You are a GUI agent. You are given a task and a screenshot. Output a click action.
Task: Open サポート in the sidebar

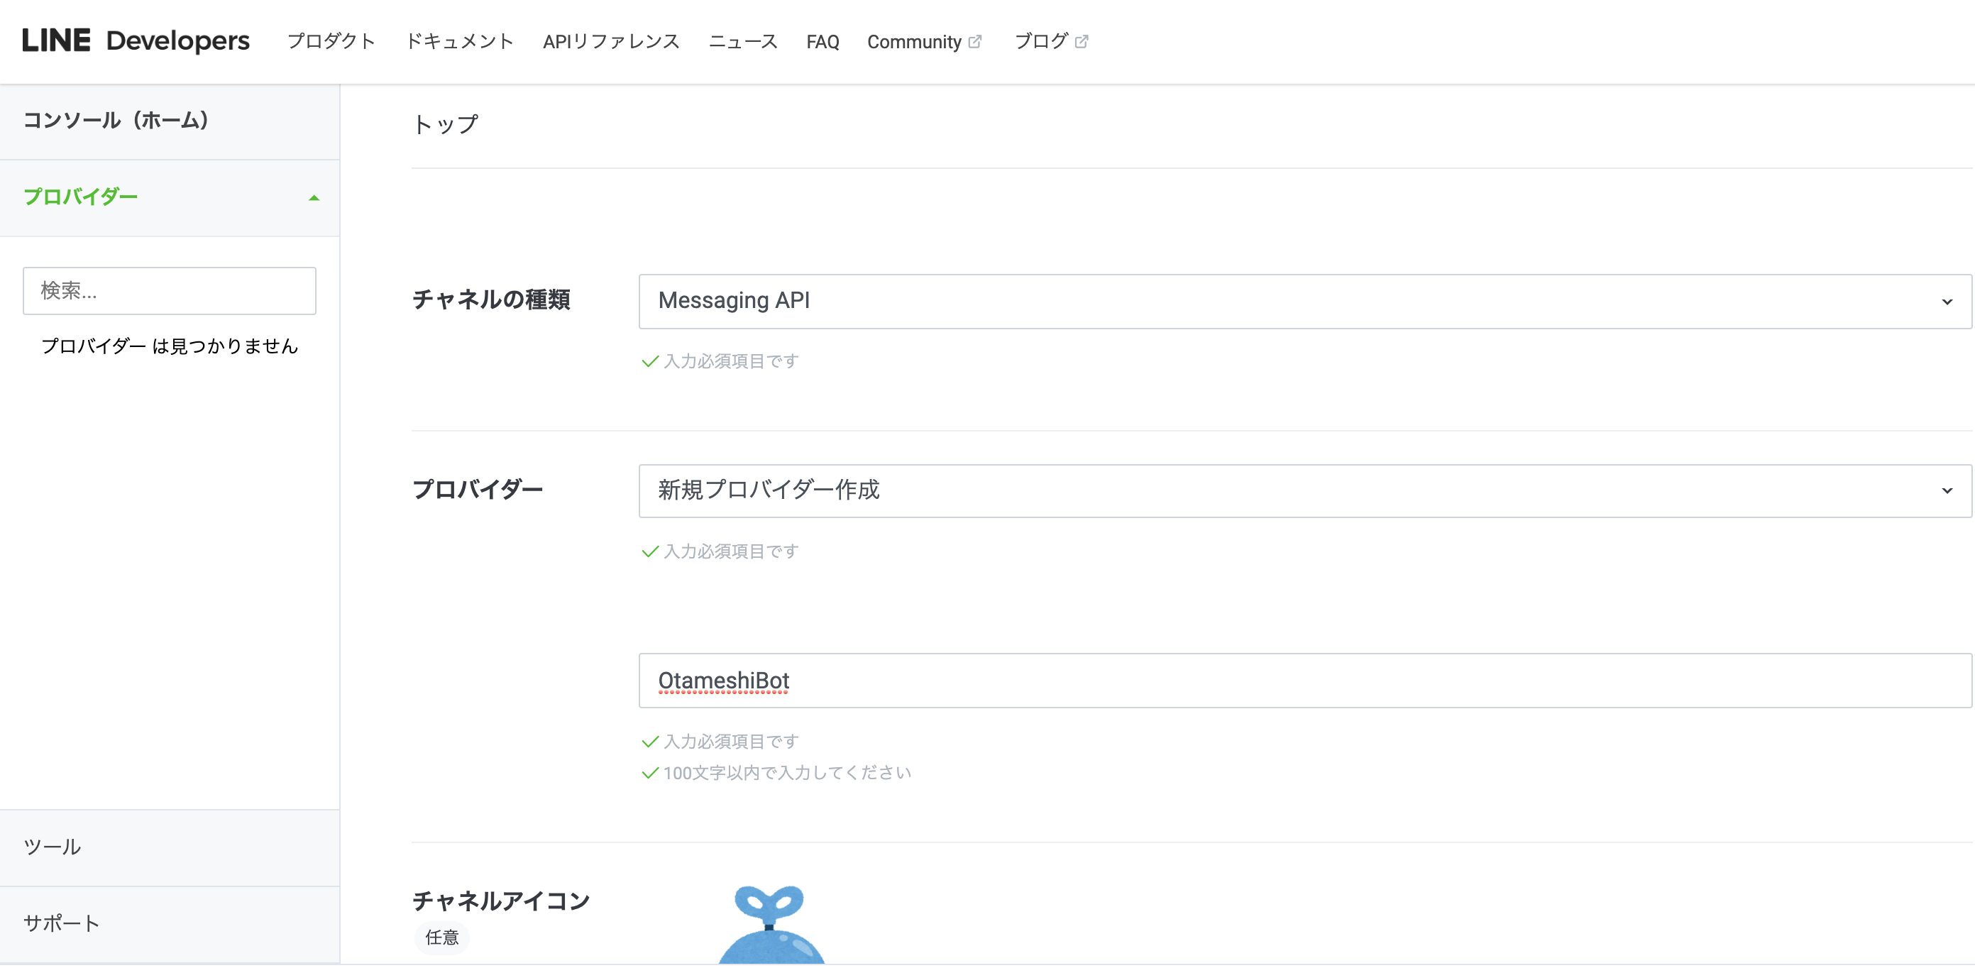(61, 923)
